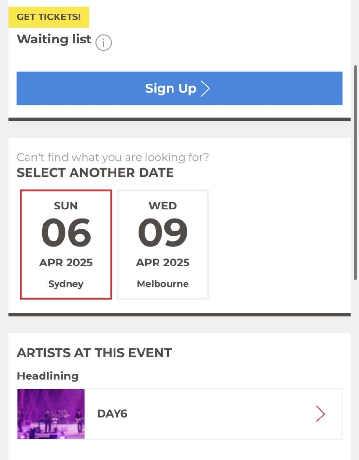Click the yellow GET TICKETS! badge
Viewport: 359px width, 460px height.
coord(49,17)
